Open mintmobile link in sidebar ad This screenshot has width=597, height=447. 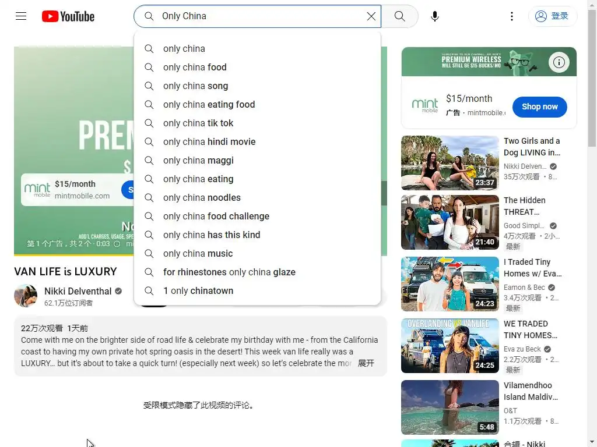[486, 113]
